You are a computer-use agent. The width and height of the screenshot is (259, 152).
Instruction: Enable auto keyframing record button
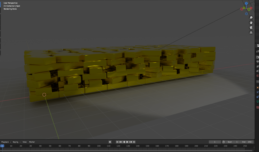pyautogui.click(x=110, y=142)
